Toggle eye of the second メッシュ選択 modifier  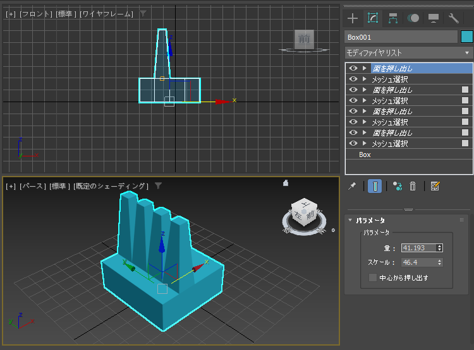click(x=353, y=100)
